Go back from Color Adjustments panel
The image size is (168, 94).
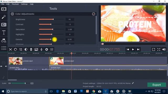point(12,14)
